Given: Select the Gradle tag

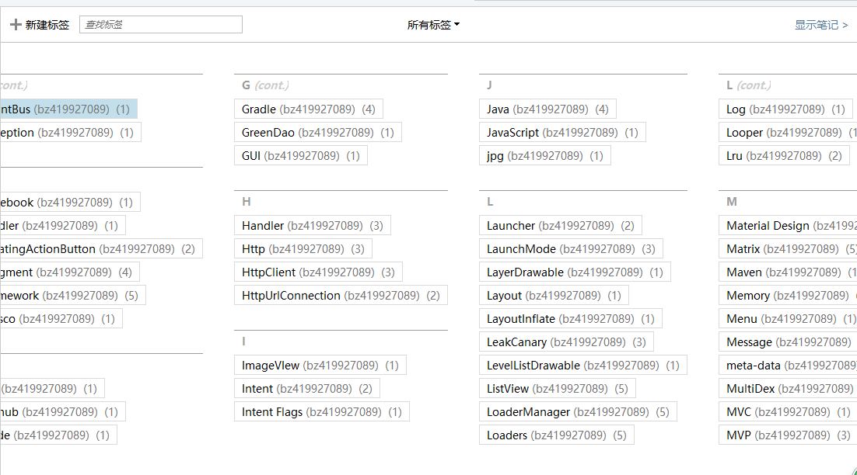Looking at the screenshot, I should pos(308,109).
